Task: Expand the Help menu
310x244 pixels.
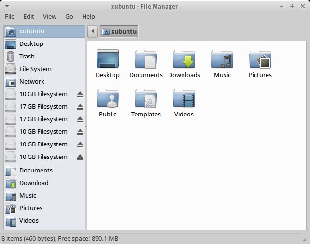Action: (88, 16)
